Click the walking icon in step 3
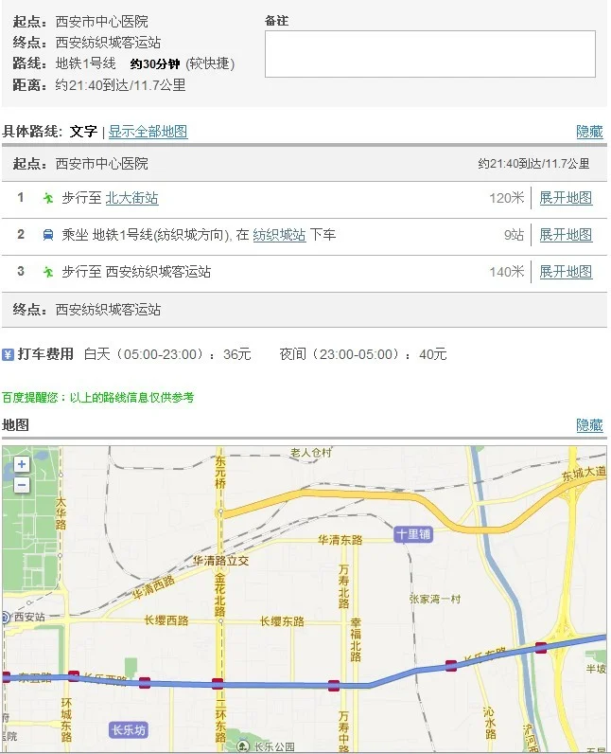Screen dimensions: 611x754 point(48,272)
